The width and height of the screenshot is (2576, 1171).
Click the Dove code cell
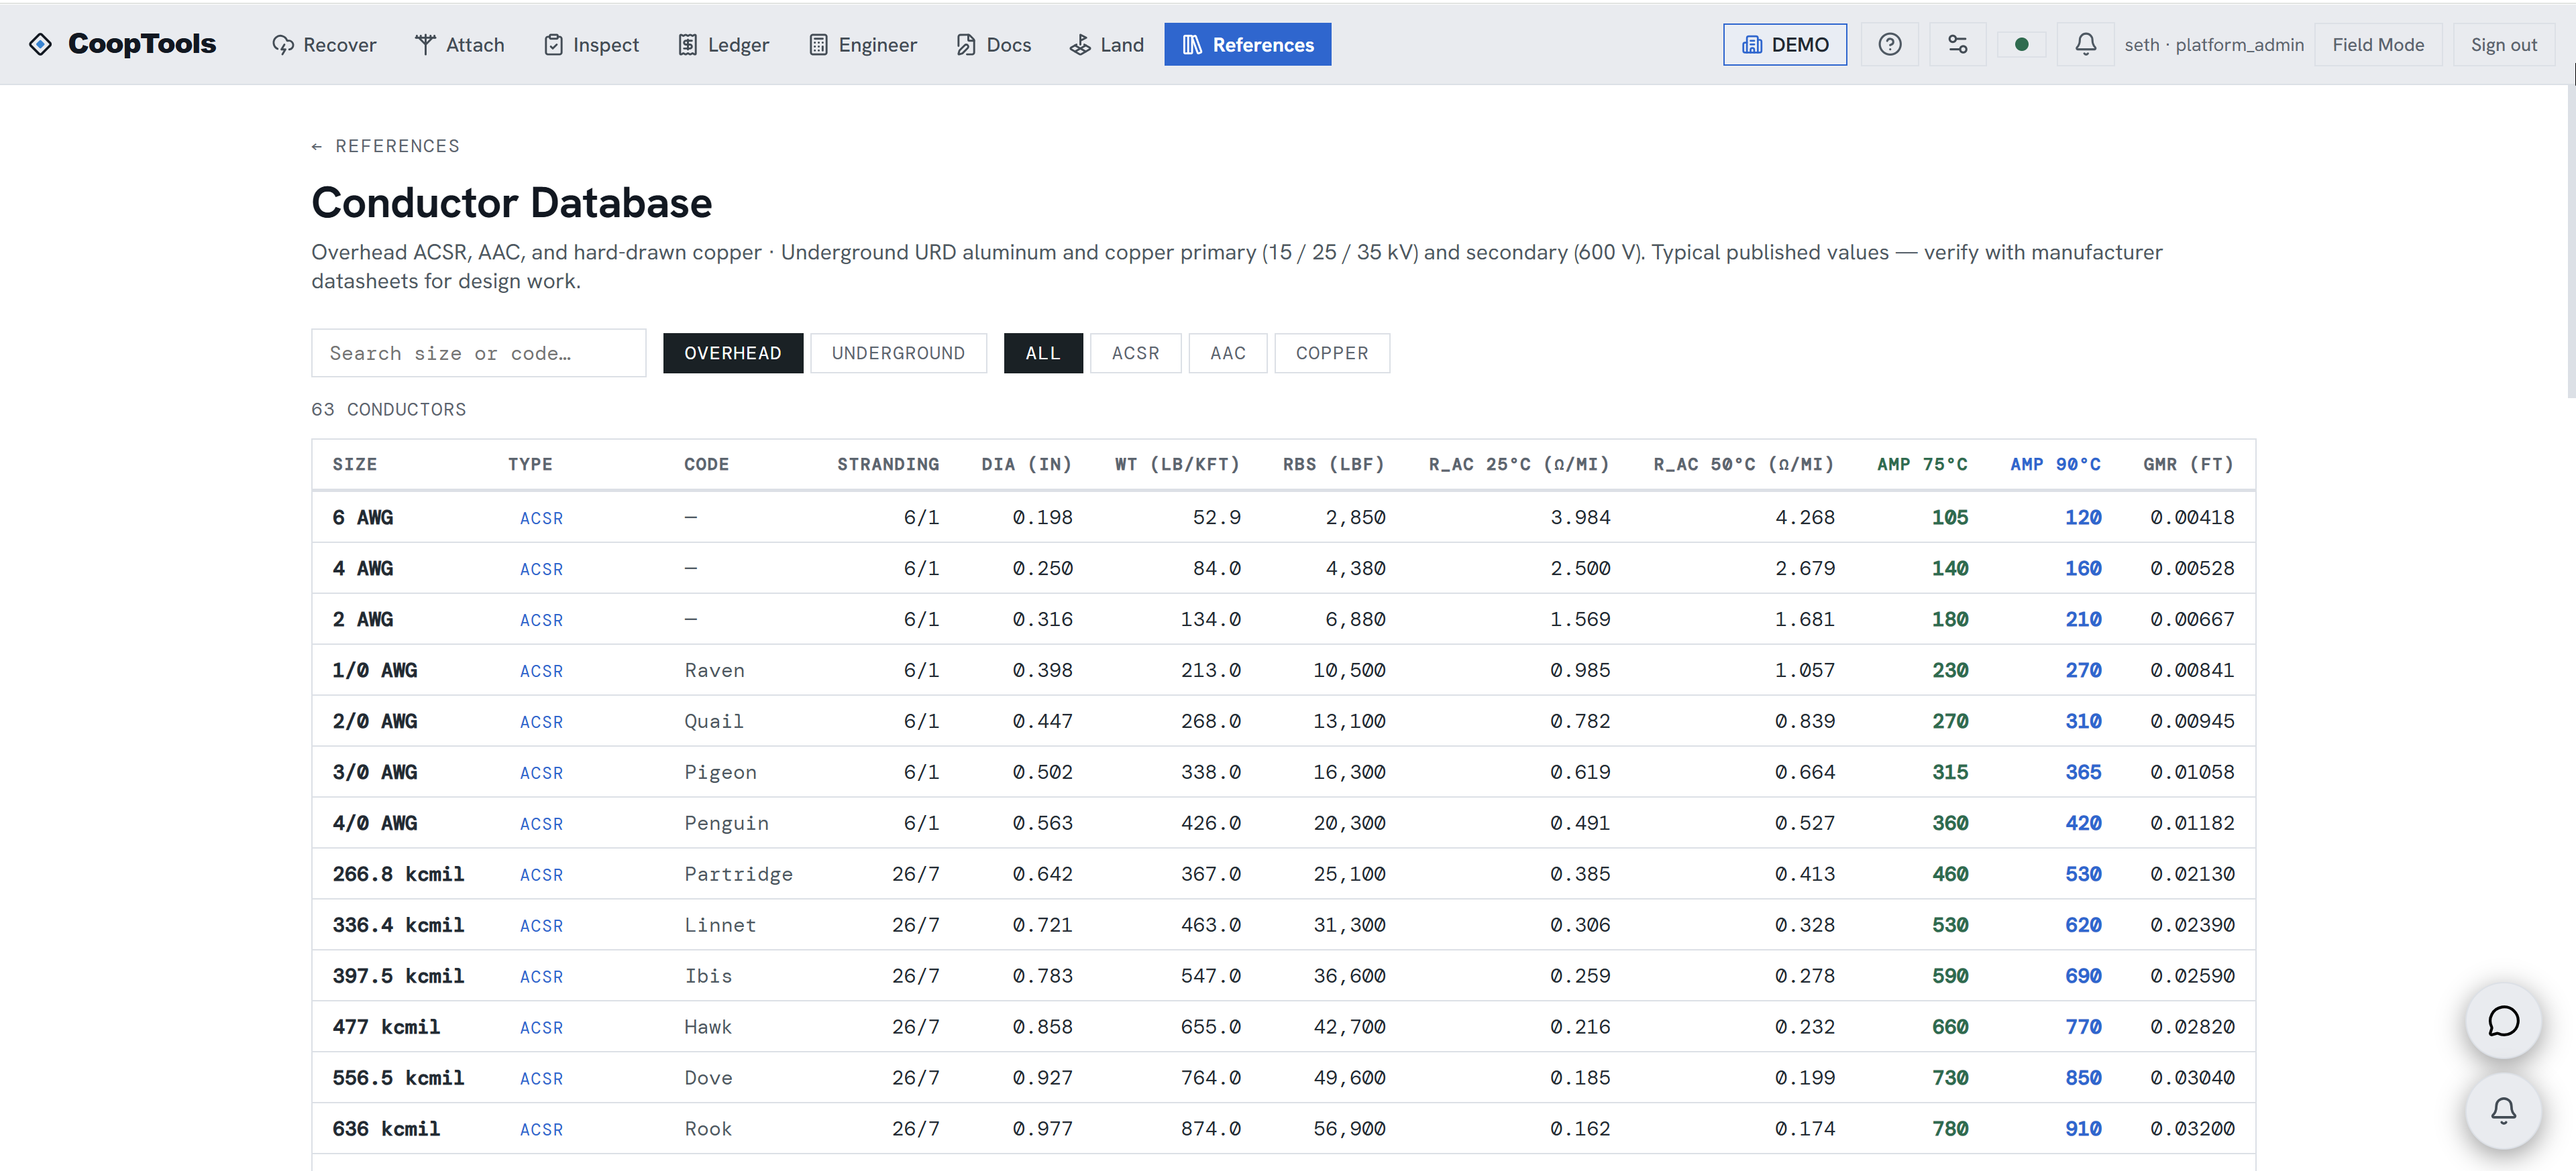[708, 1077]
